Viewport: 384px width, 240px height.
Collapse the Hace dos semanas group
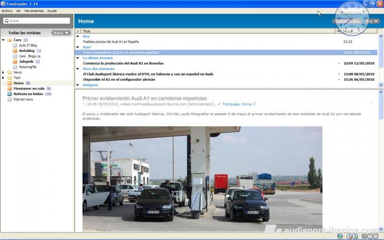[78, 69]
